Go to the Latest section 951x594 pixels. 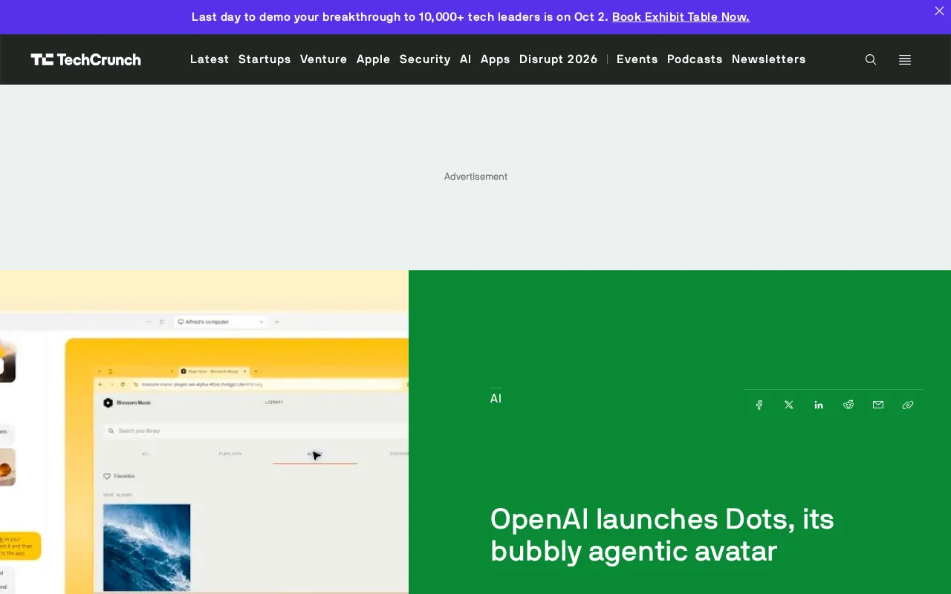(x=210, y=59)
